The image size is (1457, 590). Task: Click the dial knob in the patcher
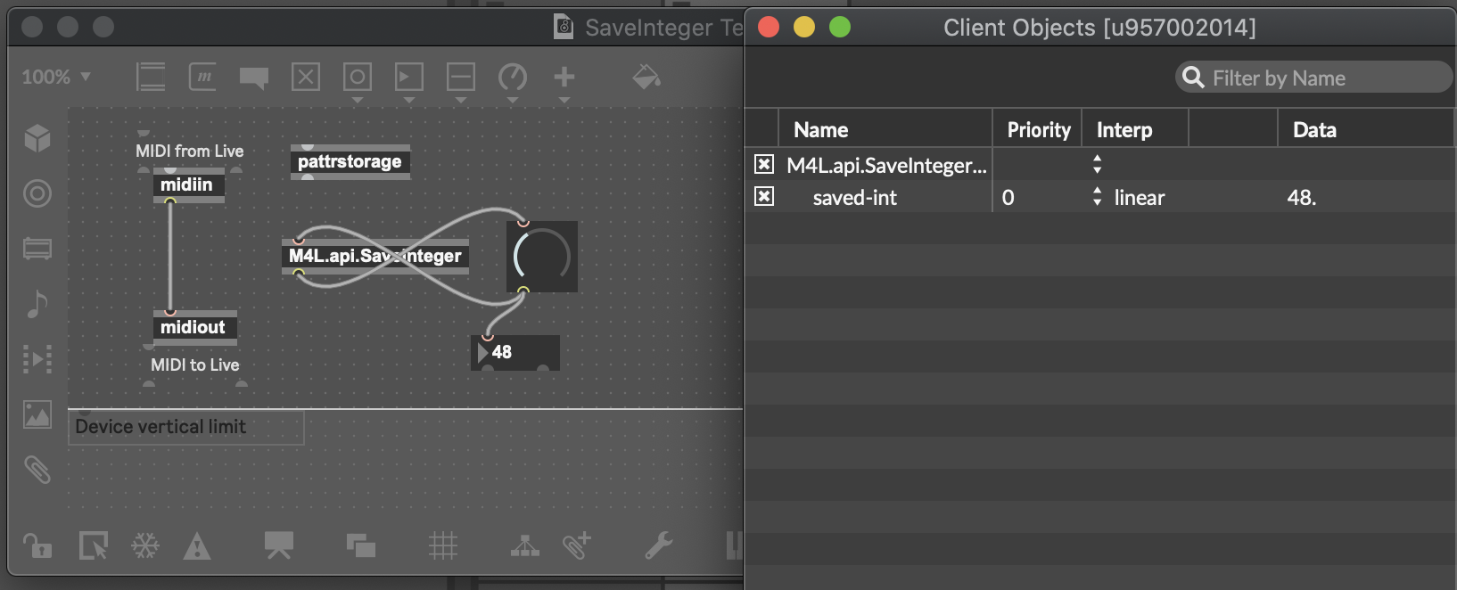(x=542, y=257)
